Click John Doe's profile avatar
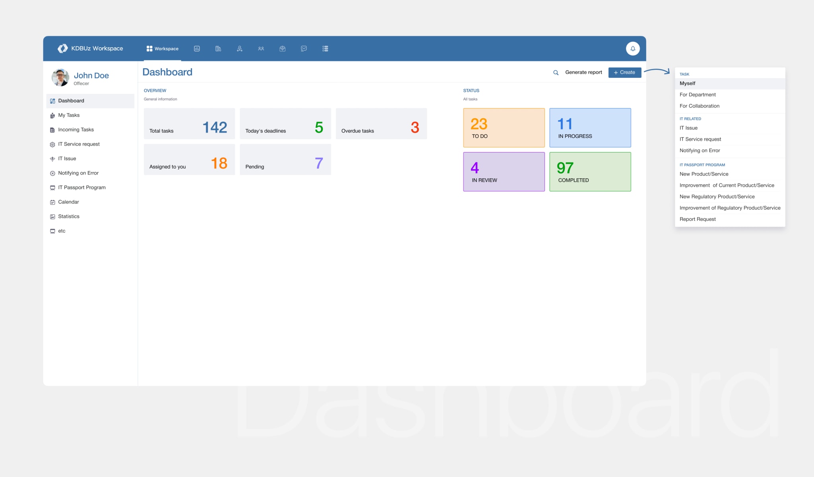This screenshot has width=814, height=477. tap(60, 77)
